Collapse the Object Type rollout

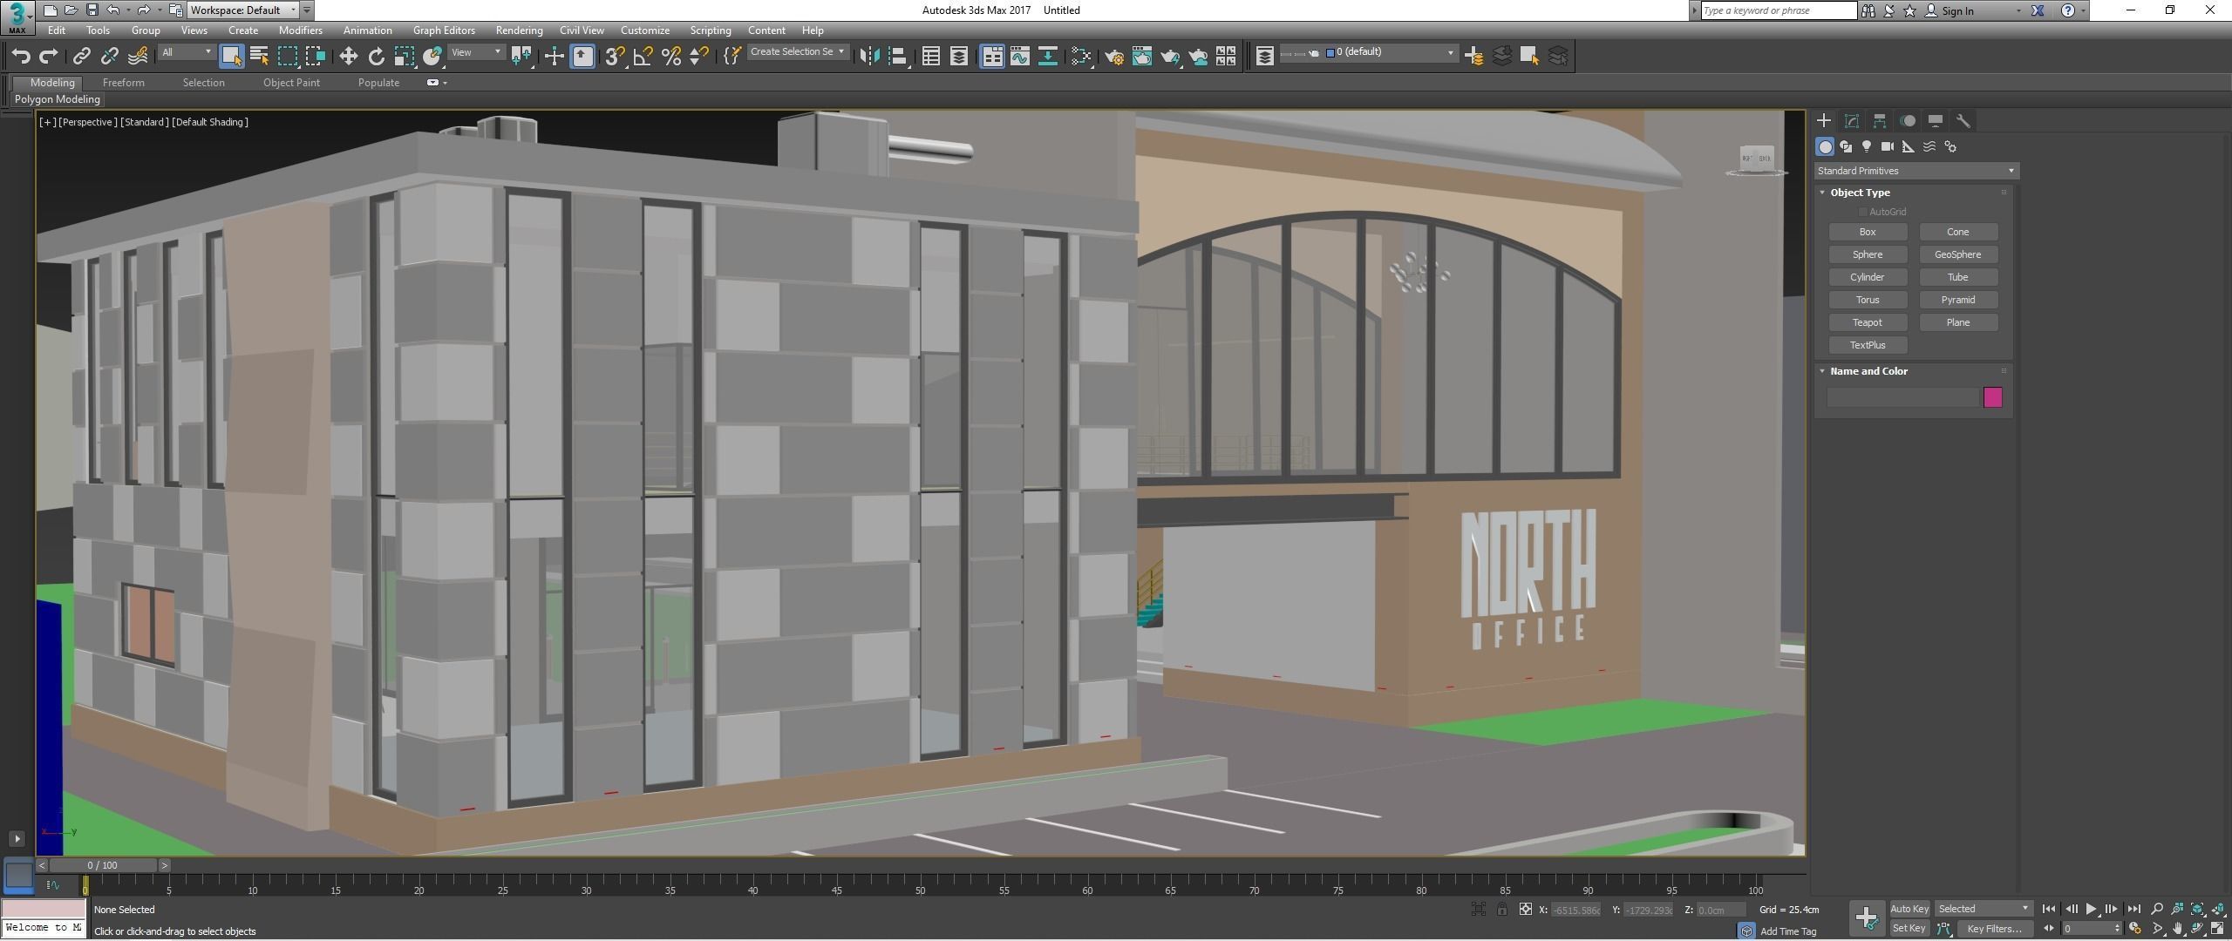[1860, 193]
